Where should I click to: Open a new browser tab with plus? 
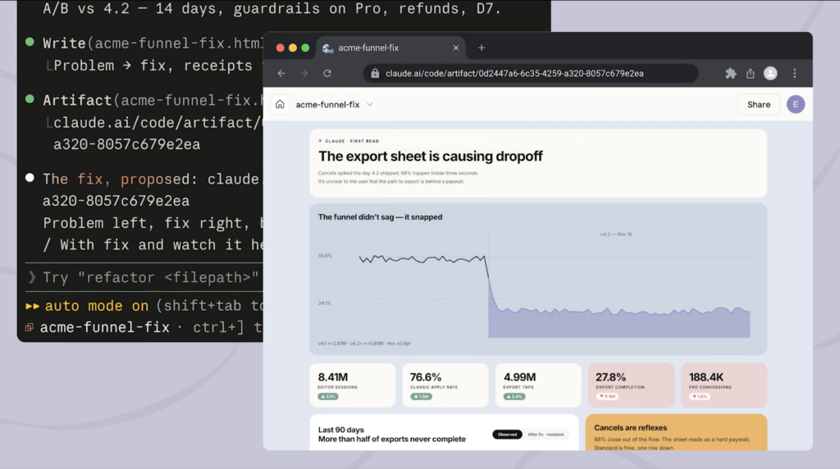tap(482, 48)
